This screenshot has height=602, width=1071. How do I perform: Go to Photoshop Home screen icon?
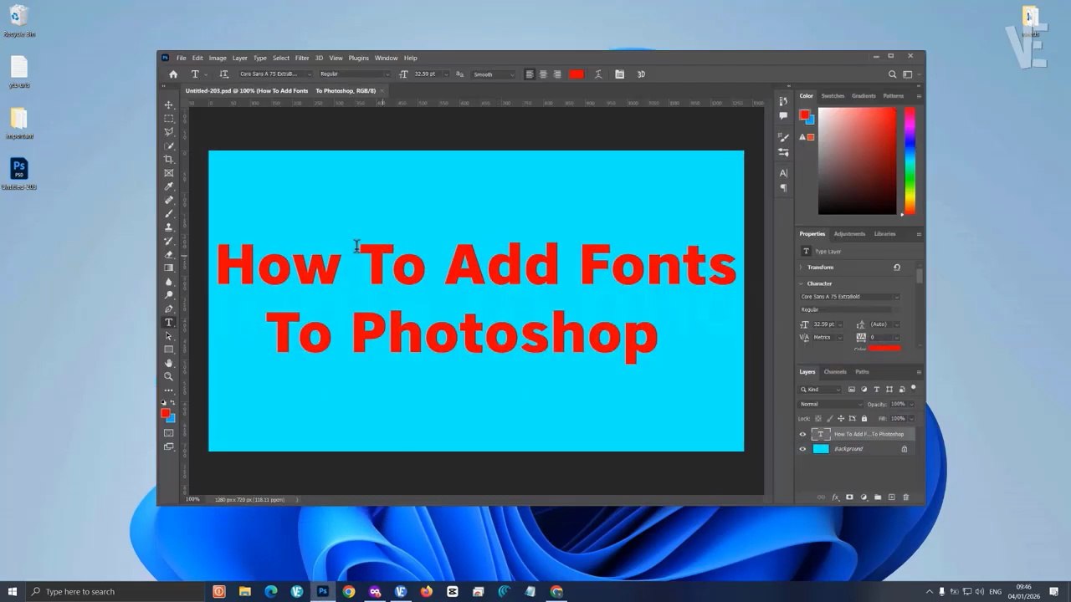coord(173,74)
